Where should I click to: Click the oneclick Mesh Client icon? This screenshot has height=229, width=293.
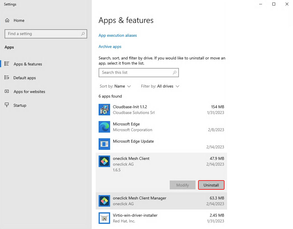[x=104, y=161]
